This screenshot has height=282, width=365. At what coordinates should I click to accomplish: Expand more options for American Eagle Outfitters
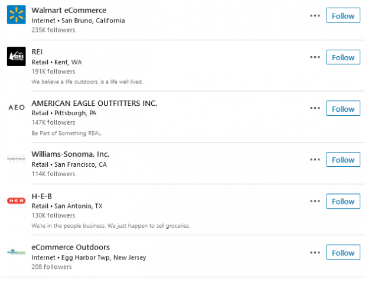coord(315,108)
